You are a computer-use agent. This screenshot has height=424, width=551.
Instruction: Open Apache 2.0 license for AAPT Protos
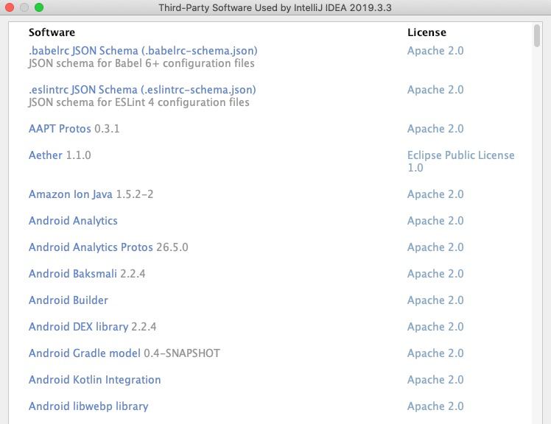[x=435, y=129]
